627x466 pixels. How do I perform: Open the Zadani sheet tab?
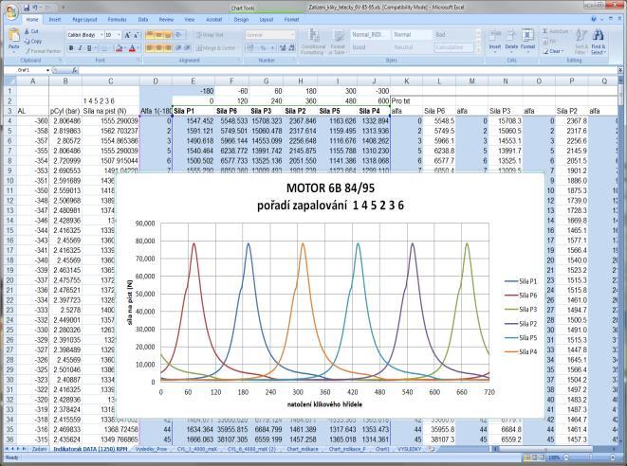pyautogui.click(x=39, y=449)
